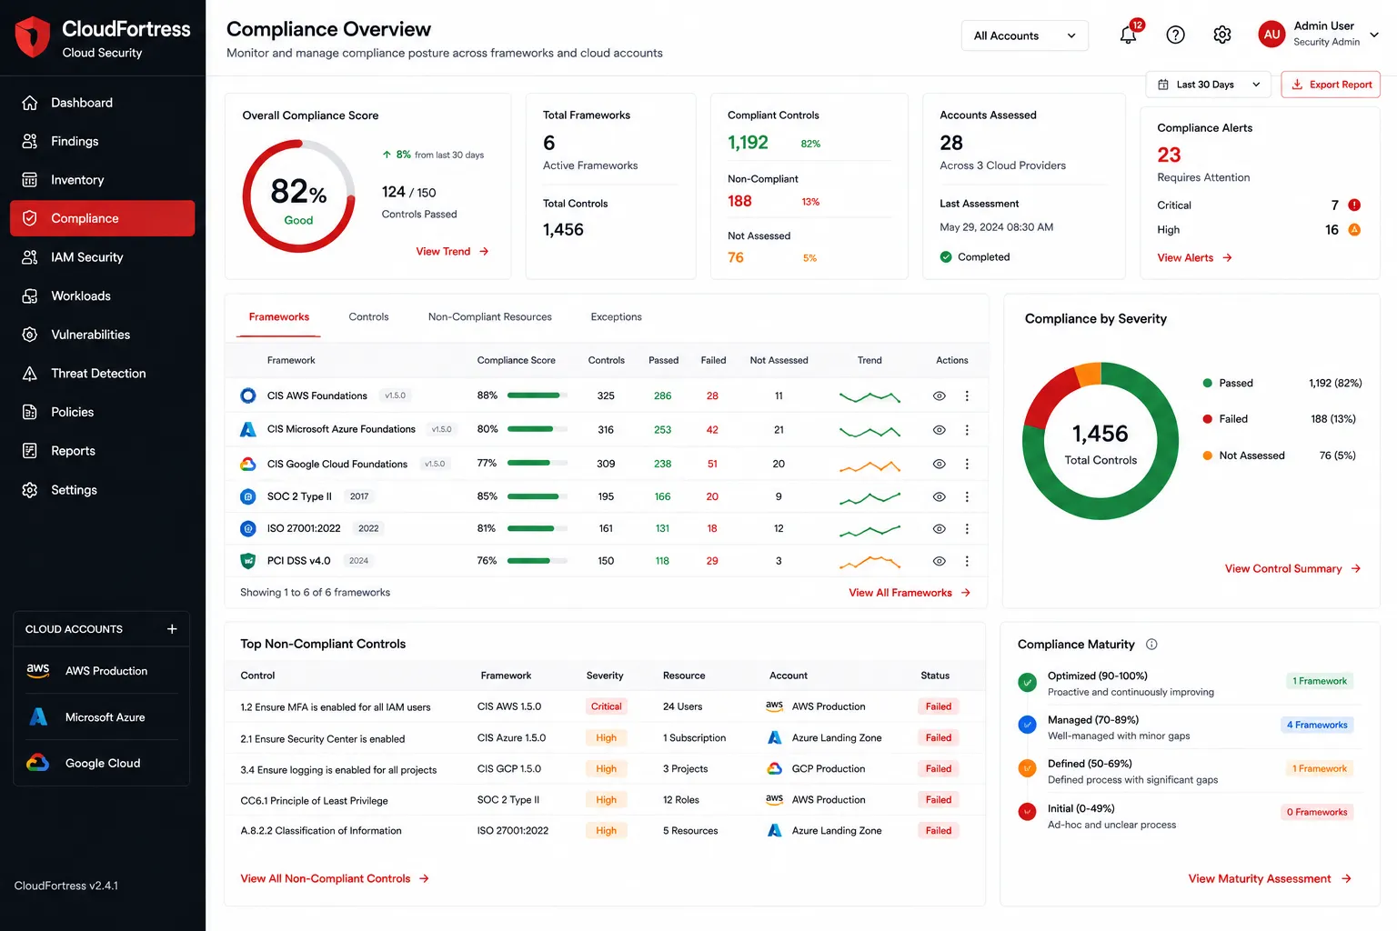Click the Settings gear icon in sidebar
The width and height of the screenshot is (1397, 931).
pyautogui.click(x=30, y=490)
